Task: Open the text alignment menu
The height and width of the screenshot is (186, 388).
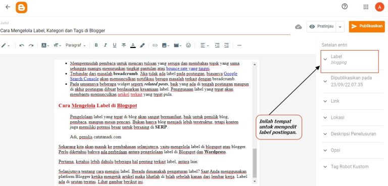Action: tap(205, 45)
